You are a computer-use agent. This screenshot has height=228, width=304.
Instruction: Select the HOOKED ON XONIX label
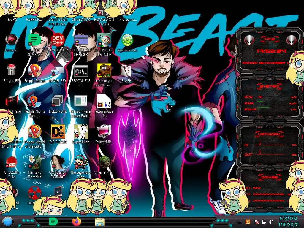tap(104, 21)
